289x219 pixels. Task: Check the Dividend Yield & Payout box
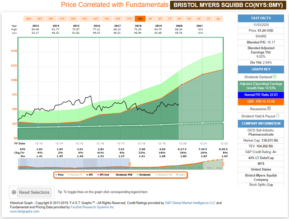[278, 115]
